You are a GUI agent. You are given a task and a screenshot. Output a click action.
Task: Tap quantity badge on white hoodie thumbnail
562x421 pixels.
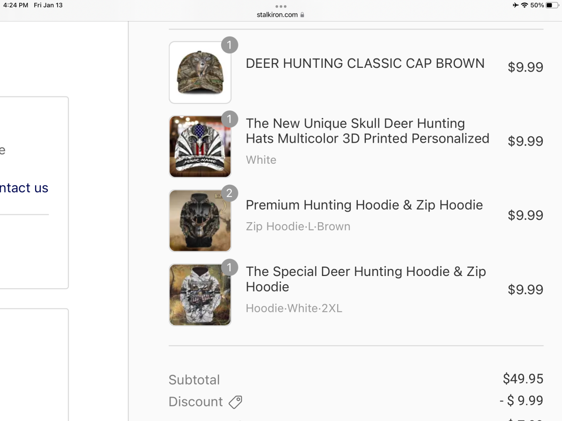229,268
